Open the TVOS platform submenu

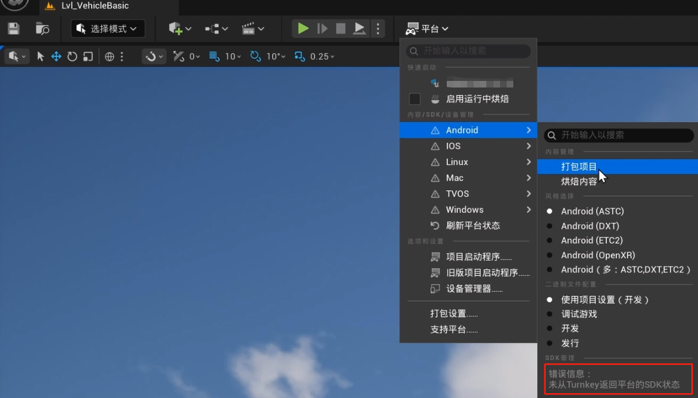tap(468, 194)
